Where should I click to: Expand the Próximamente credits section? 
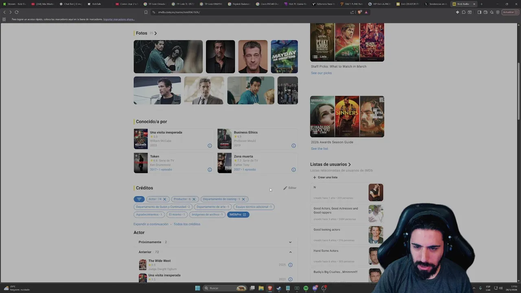[290, 242]
